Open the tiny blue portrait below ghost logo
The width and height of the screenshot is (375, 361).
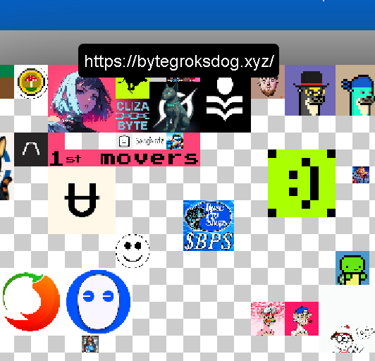[x=90, y=344]
